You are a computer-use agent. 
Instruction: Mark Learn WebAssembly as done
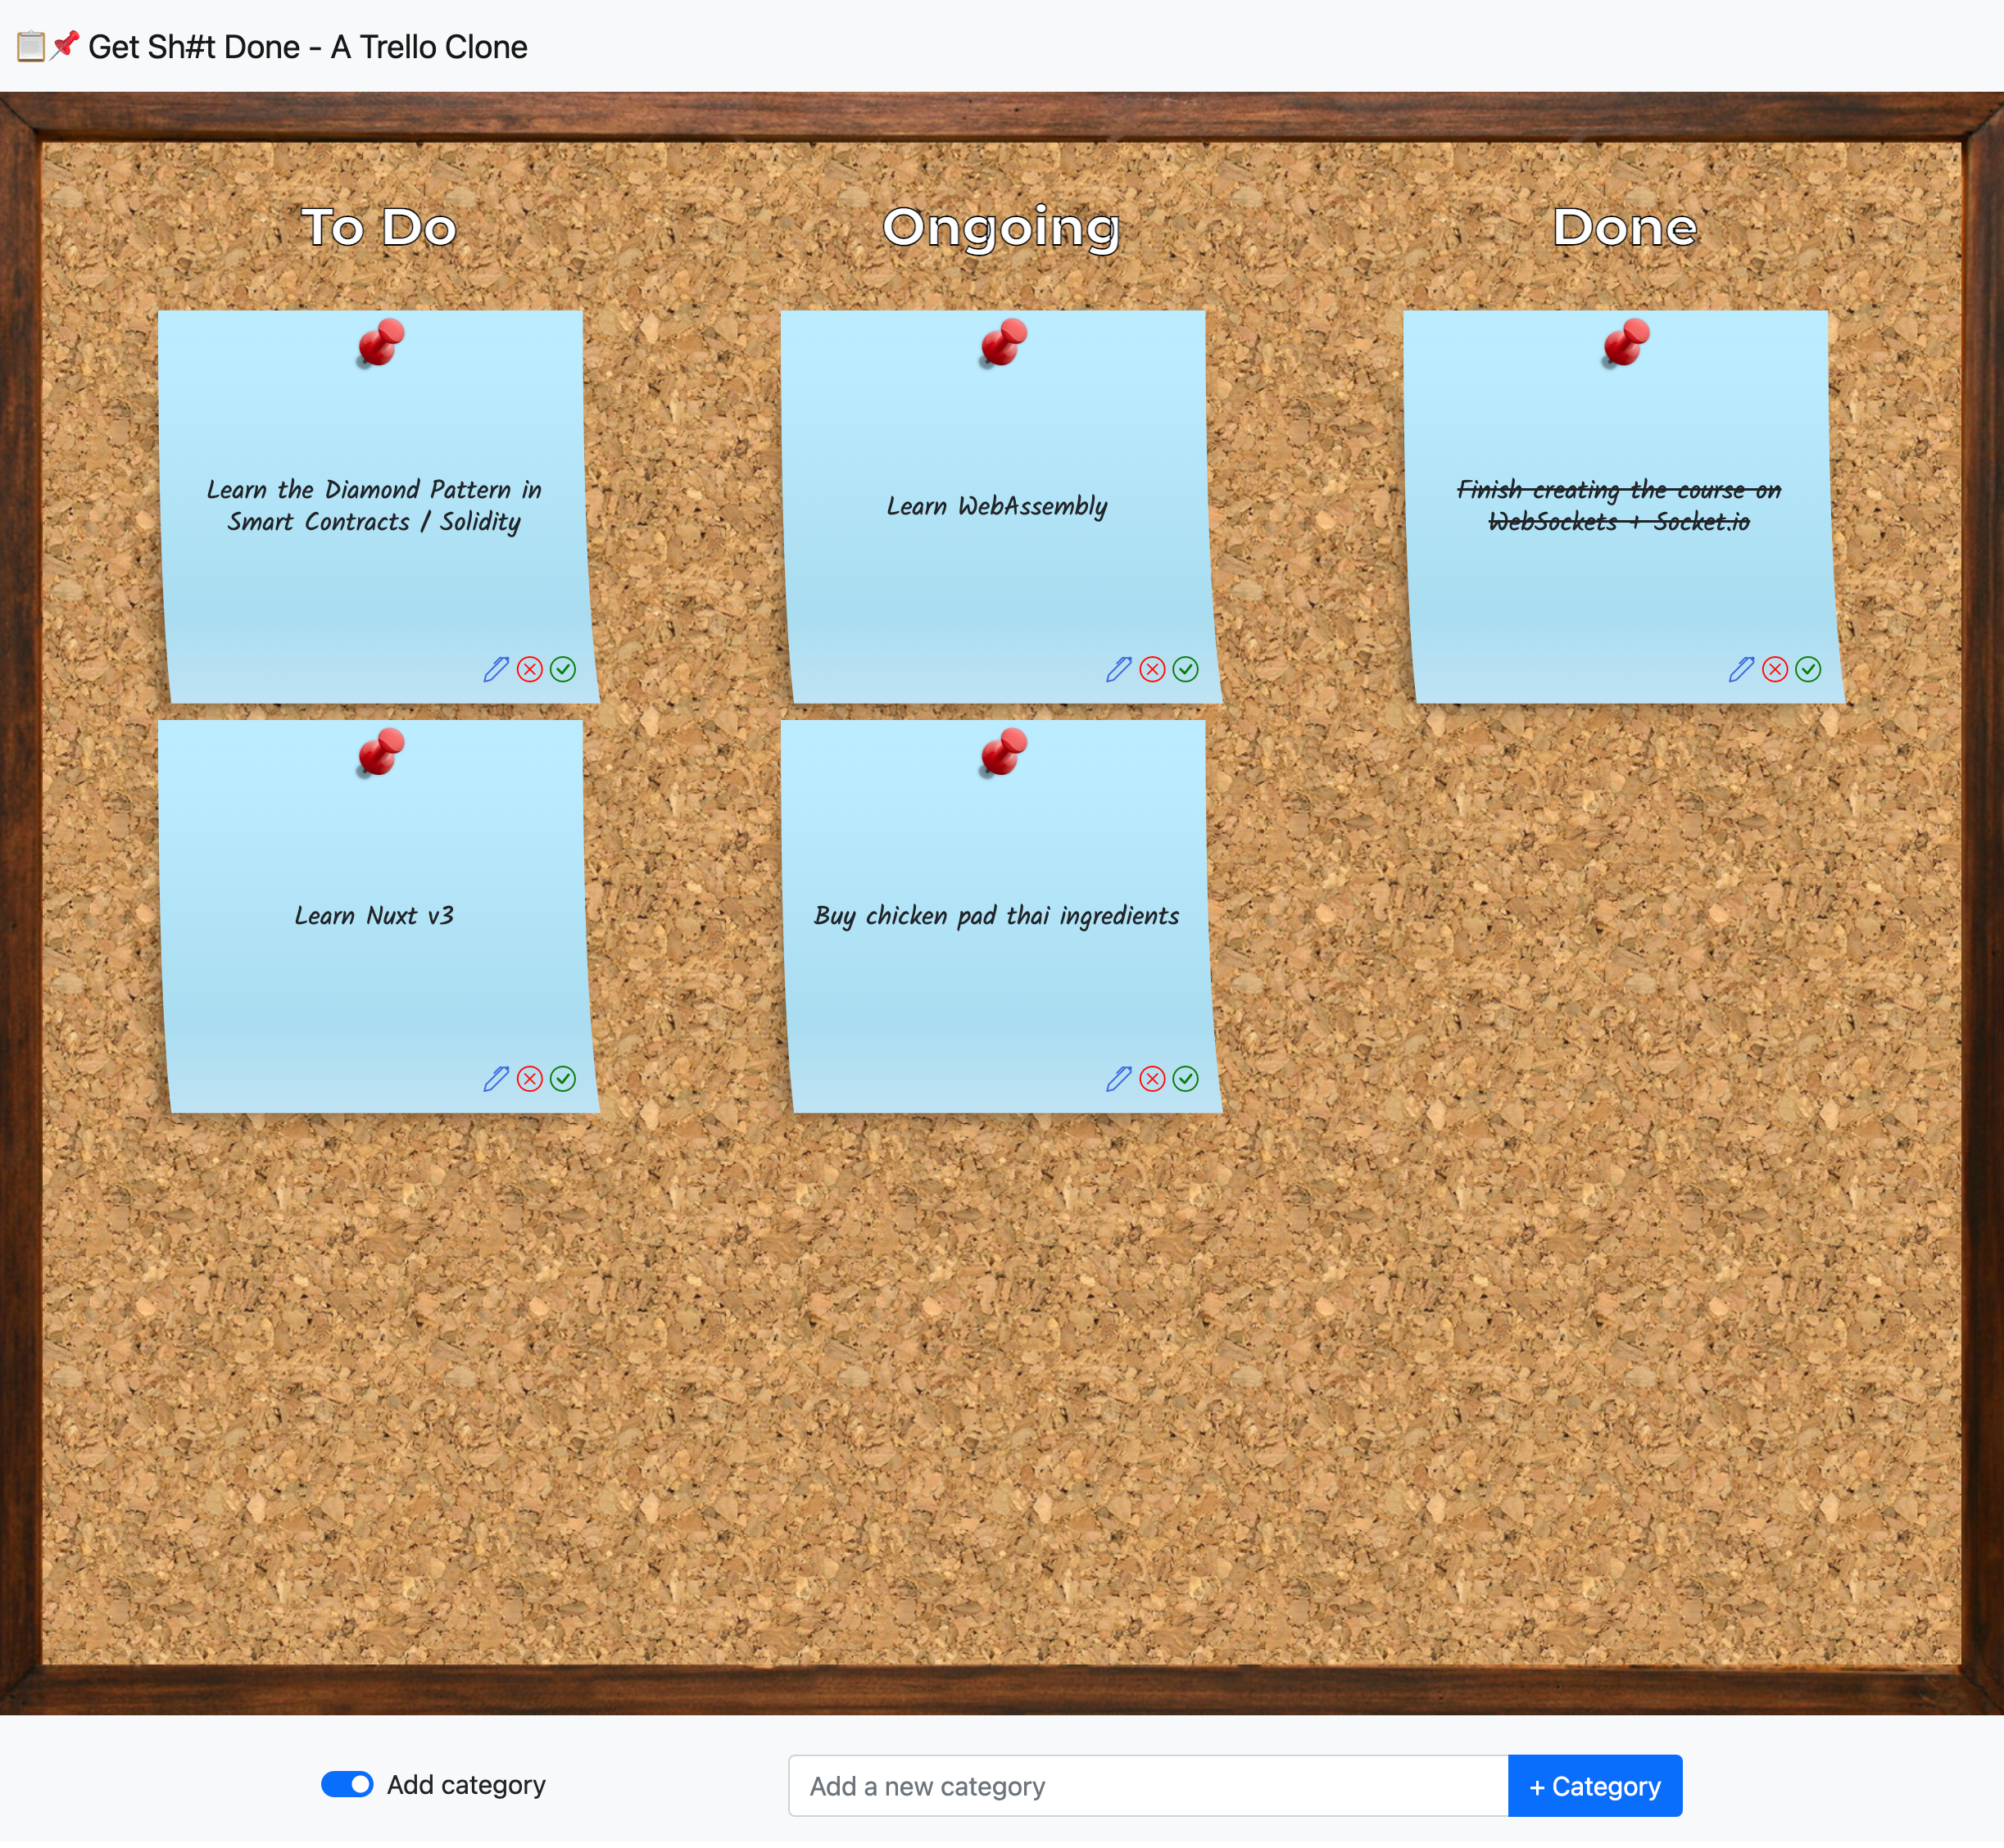(1185, 669)
